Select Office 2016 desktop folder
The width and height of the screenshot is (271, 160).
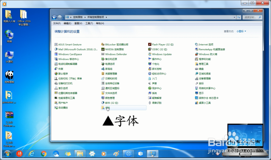24,18
